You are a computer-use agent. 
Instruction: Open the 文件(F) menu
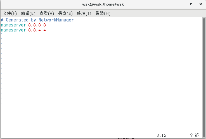pyautogui.click(x=10, y=13)
